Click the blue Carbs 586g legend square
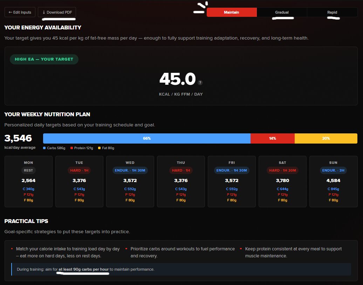This screenshot has width=363, height=285. pyautogui.click(x=44, y=148)
